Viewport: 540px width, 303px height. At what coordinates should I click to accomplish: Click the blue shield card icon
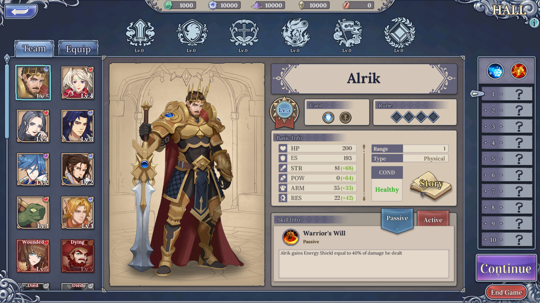point(328,118)
